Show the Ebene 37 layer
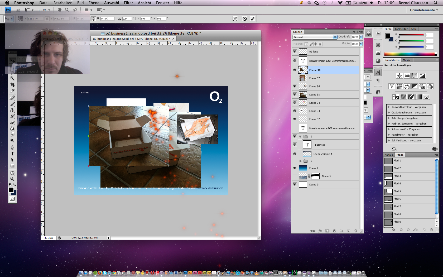Screen dimensions: 443x277 [295, 78]
